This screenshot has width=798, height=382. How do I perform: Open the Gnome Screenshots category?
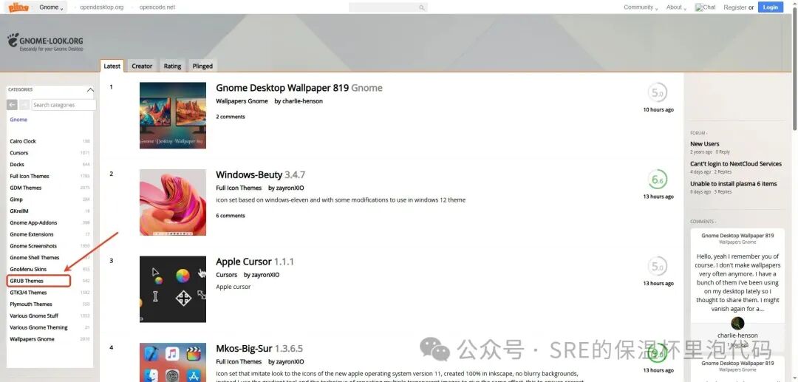point(33,246)
